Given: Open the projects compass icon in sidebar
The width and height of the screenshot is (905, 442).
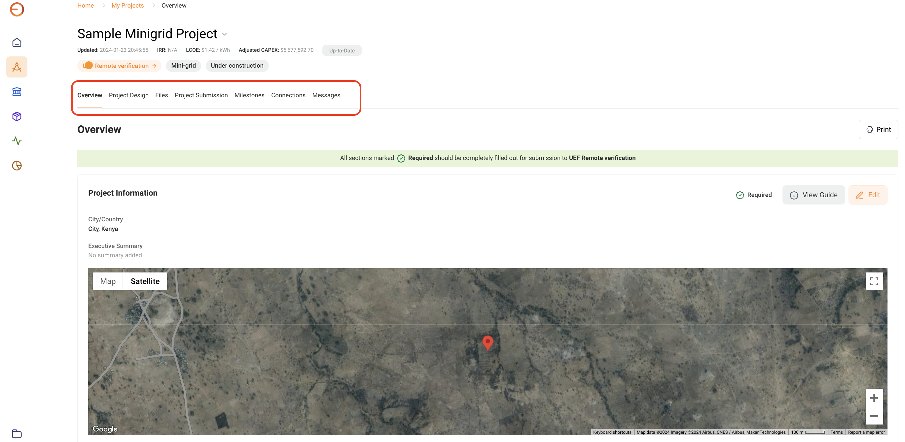Looking at the screenshot, I should pos(17,67).
